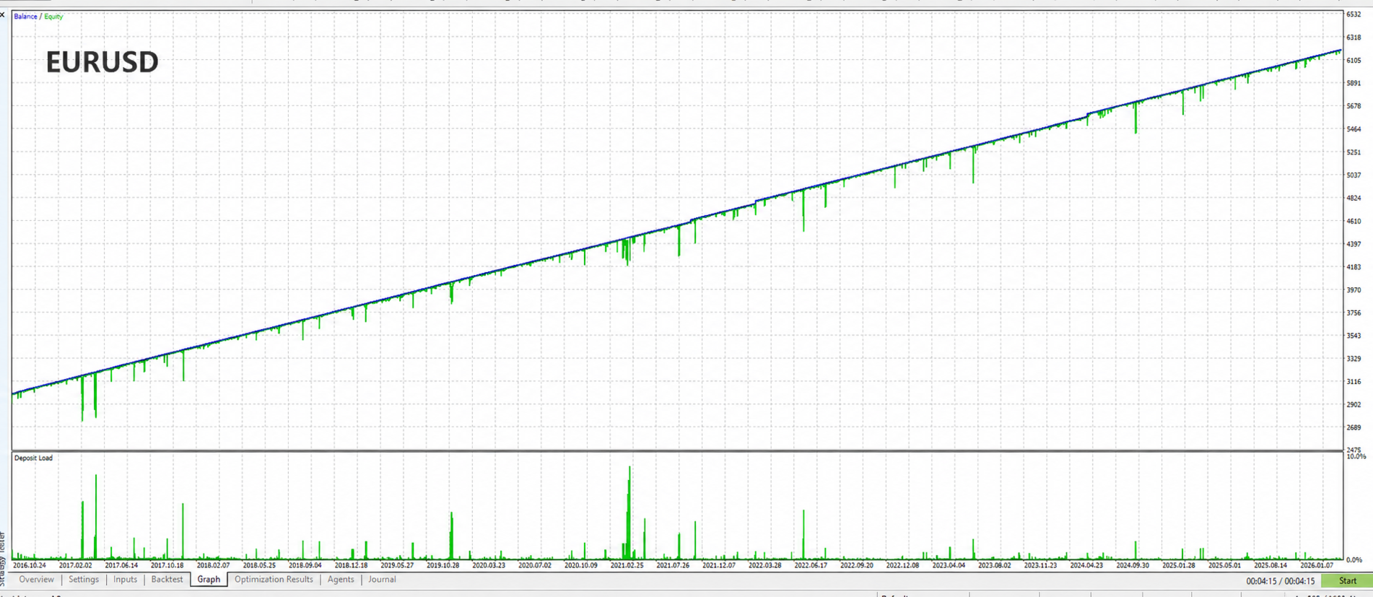Click the Balance legend label
Screen dimensions: 1373x597
(x=25, y=17)
